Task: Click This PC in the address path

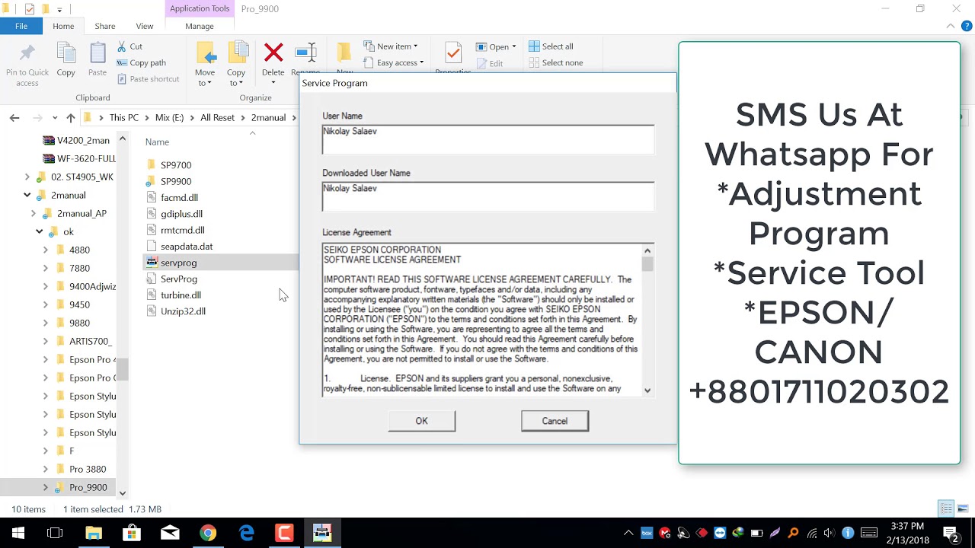Action: pos(123,117)
